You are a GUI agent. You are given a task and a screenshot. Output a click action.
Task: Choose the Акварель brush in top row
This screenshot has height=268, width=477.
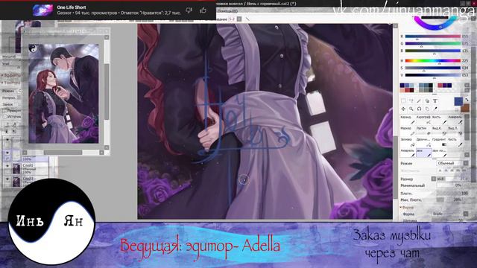coord(455,120)
